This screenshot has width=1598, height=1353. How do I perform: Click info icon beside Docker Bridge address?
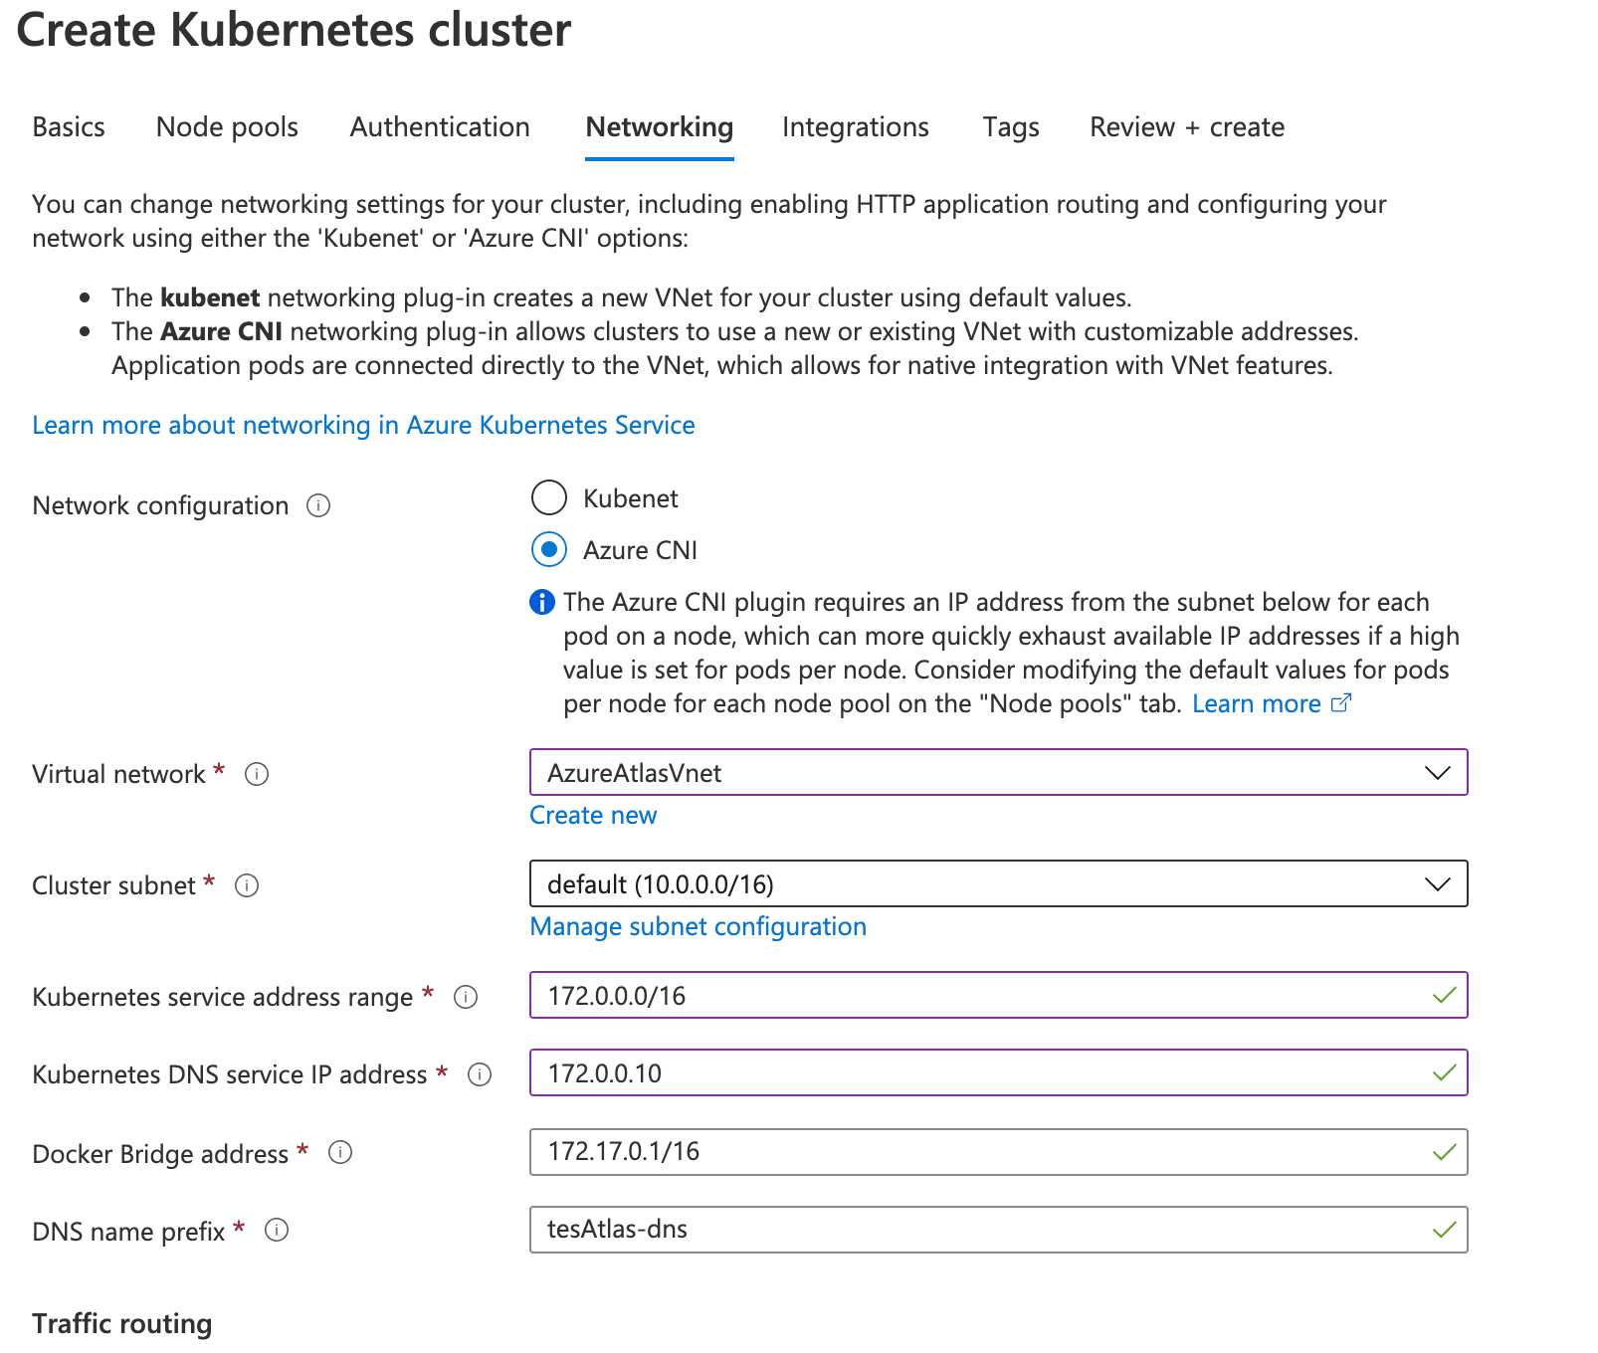click(340, 1153)
